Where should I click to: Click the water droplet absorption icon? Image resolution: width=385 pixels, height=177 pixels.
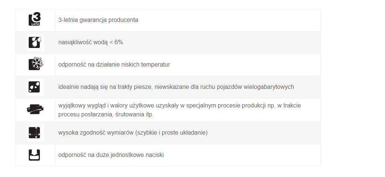pyautogui.click(x=35, y=42)
